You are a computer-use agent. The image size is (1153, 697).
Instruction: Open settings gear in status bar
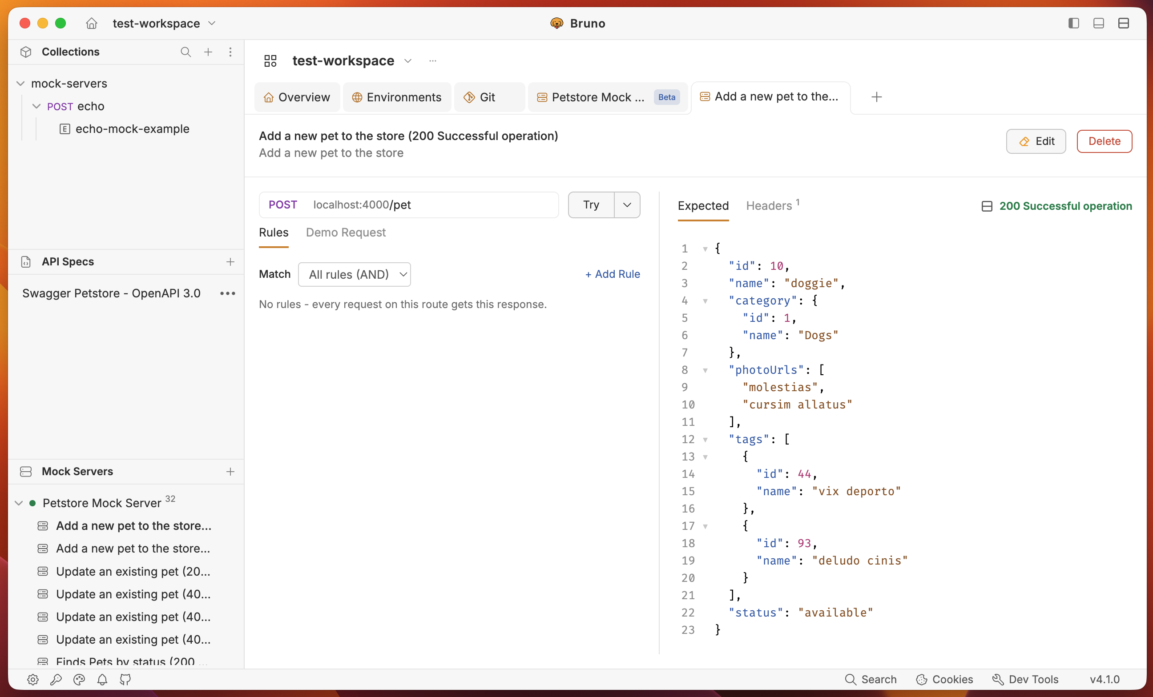33,680
